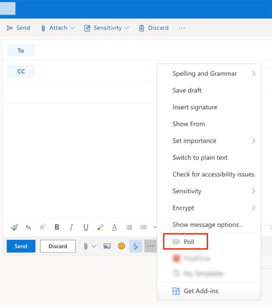The height and width of the screenshot is (305, 272).
Task: Insert a bulleted list
Action: tap(129, 227)
